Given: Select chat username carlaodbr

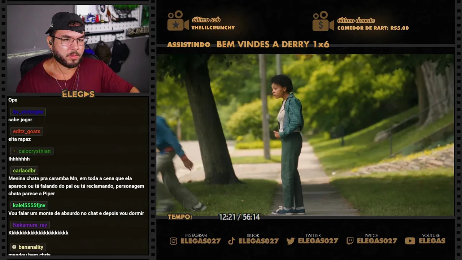Looking at the screenshot, I should 24,170.
